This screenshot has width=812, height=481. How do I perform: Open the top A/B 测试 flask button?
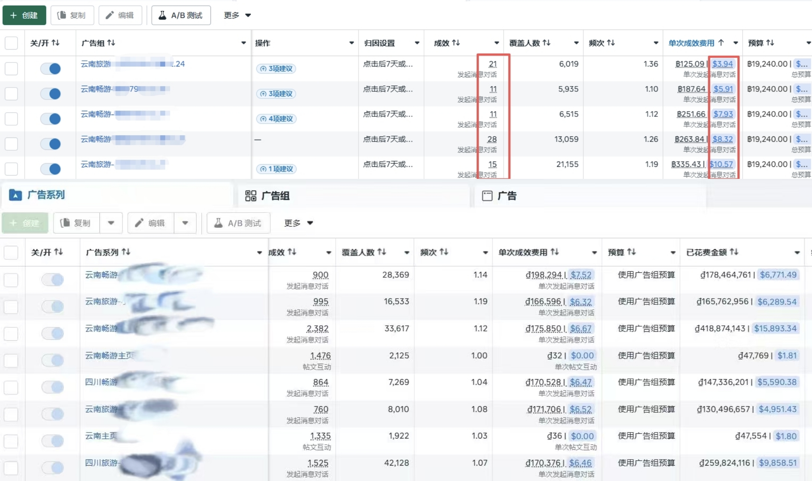(181, 15)
